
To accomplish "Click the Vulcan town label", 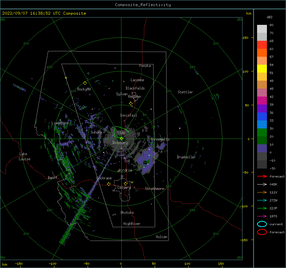I will point(162,237).
